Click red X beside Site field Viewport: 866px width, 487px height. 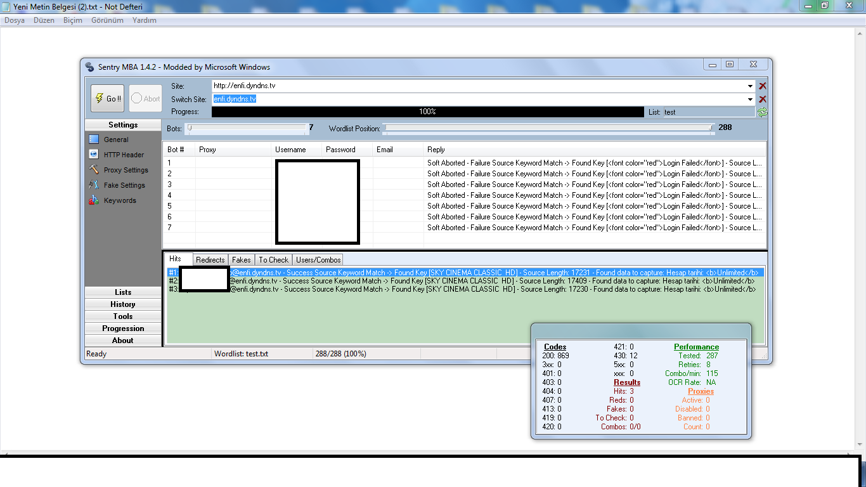[x=763, y=86]
